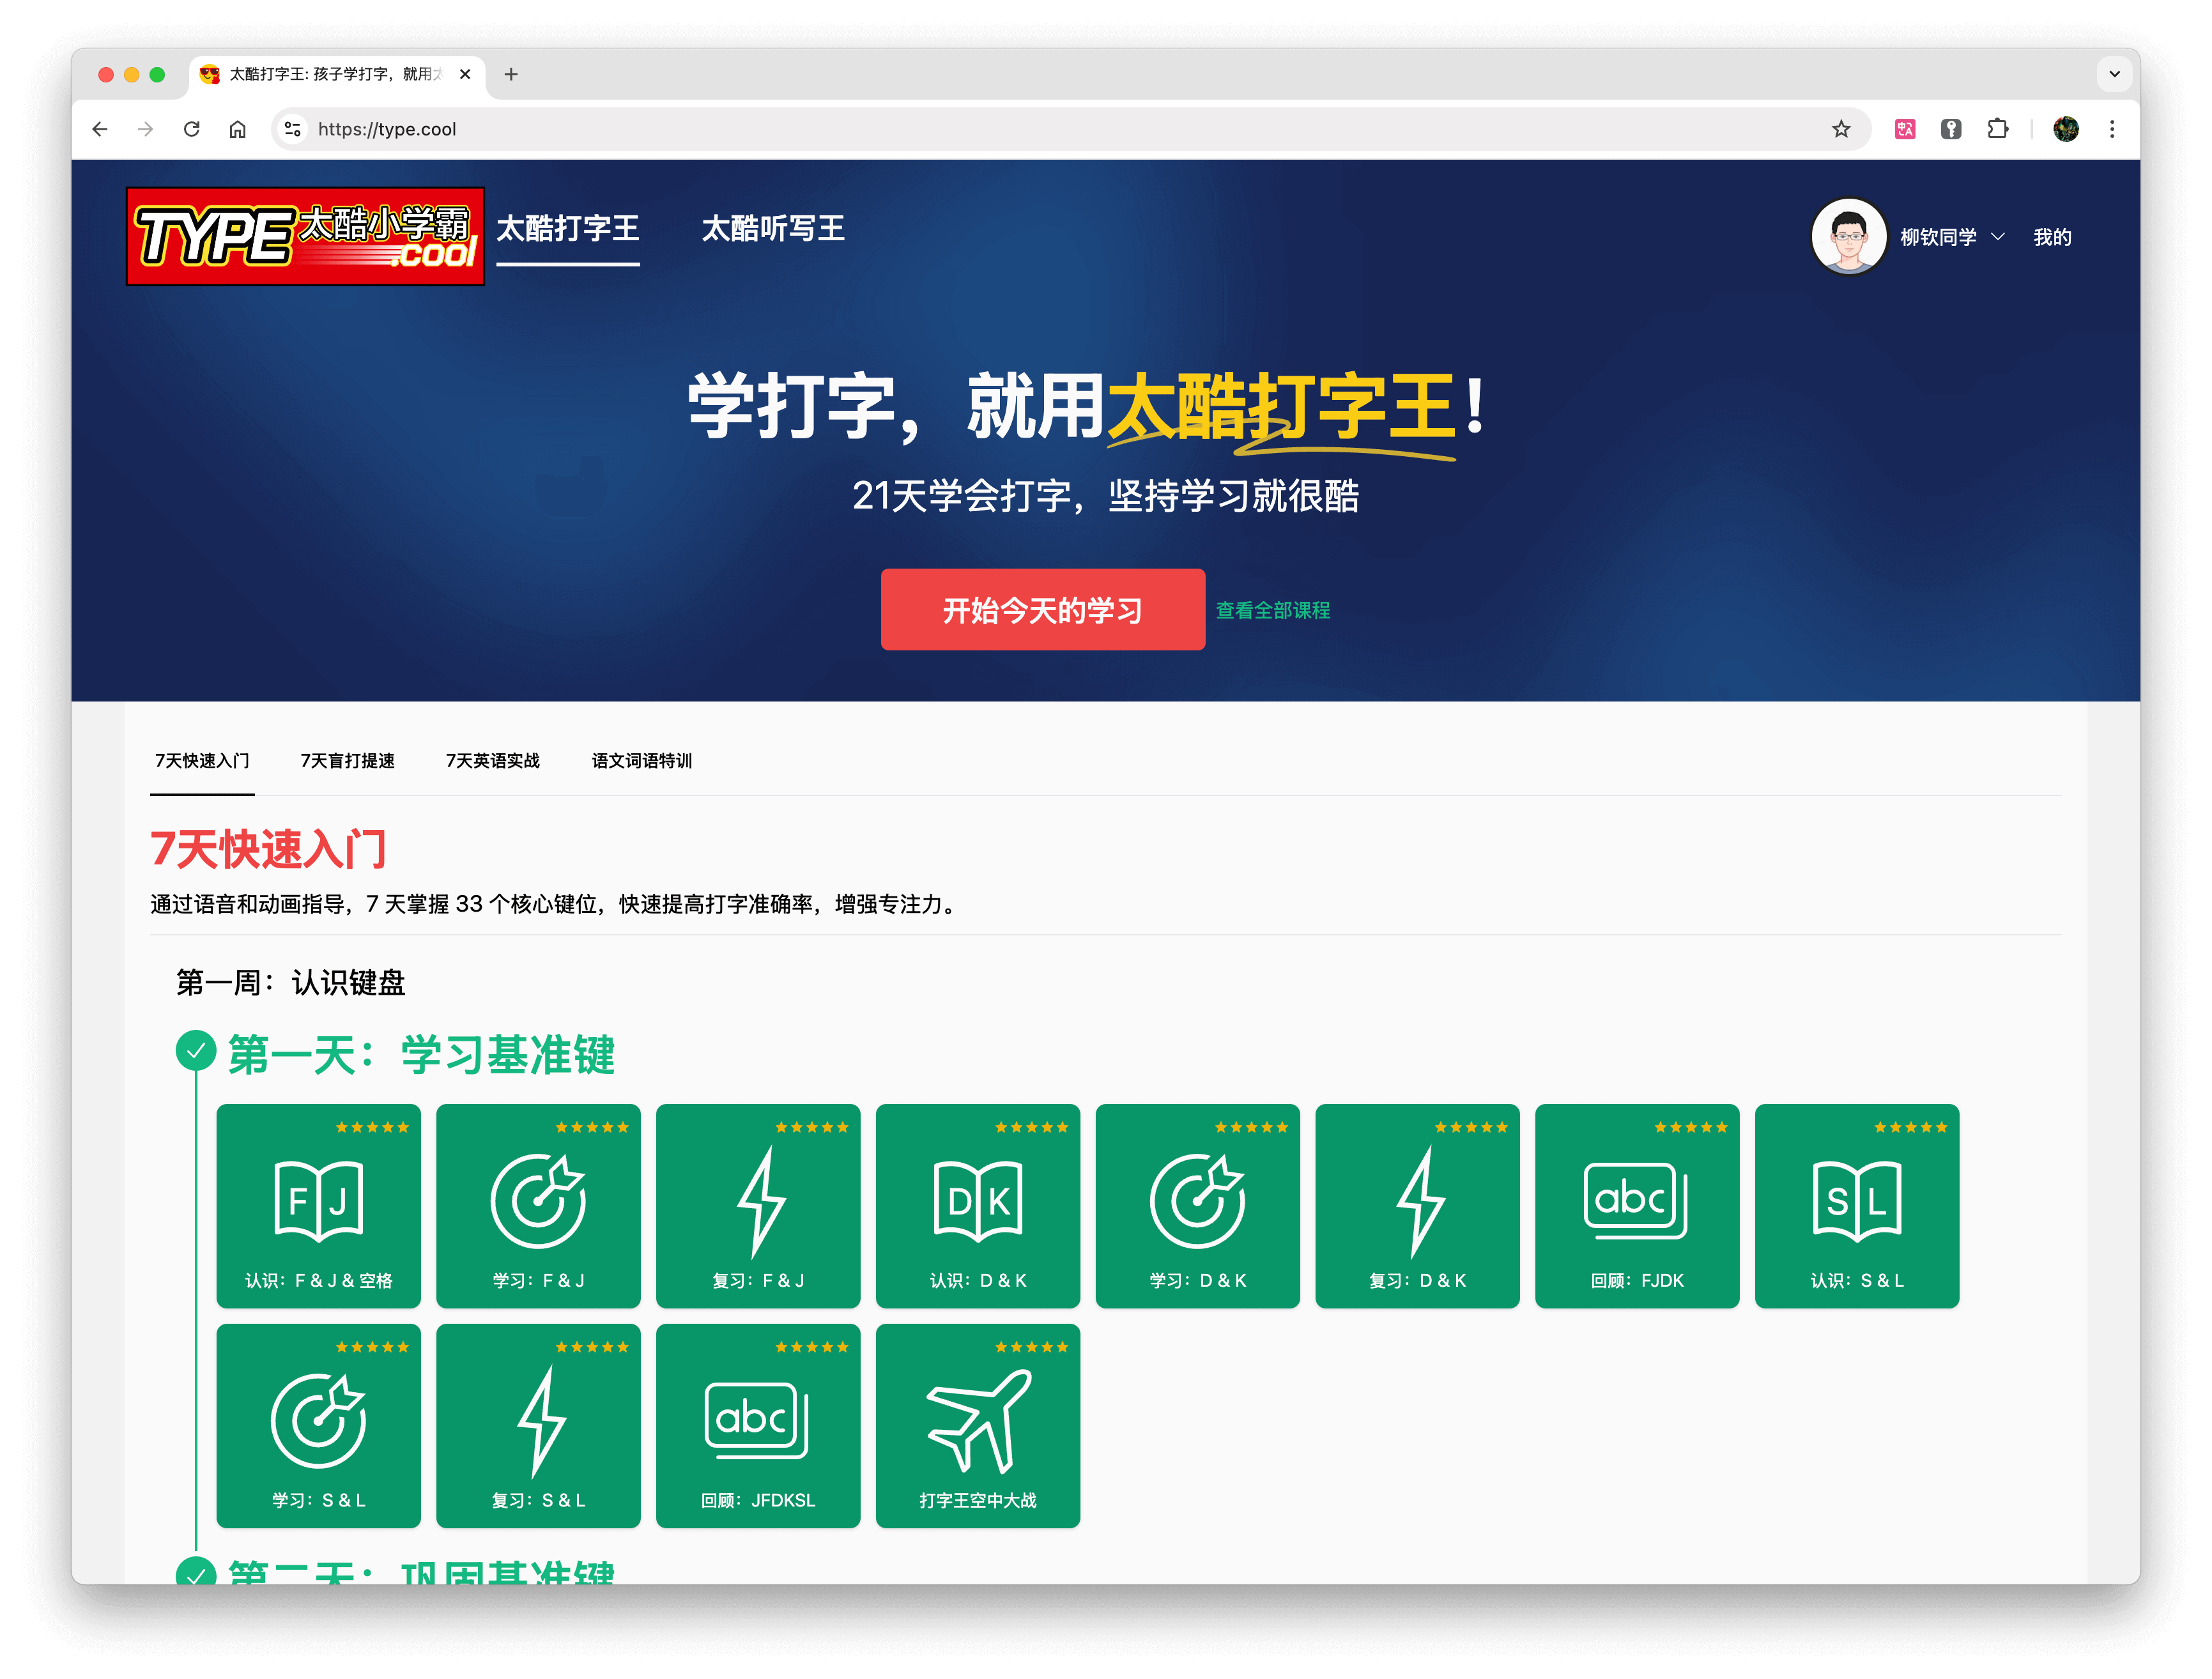View site information icon in address bar

coord(293,129)
